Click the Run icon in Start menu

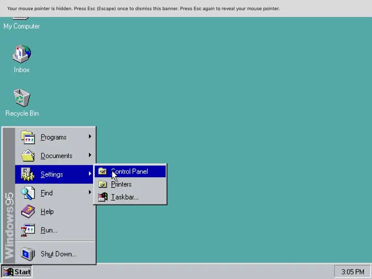[28, 230]
